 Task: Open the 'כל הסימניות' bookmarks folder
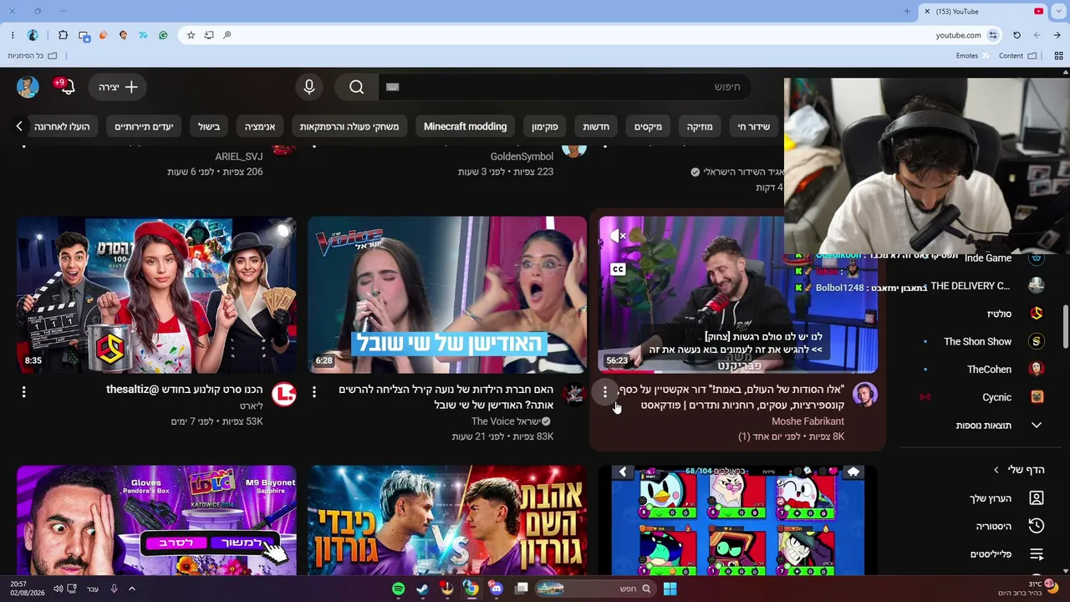tap(33, 56)
